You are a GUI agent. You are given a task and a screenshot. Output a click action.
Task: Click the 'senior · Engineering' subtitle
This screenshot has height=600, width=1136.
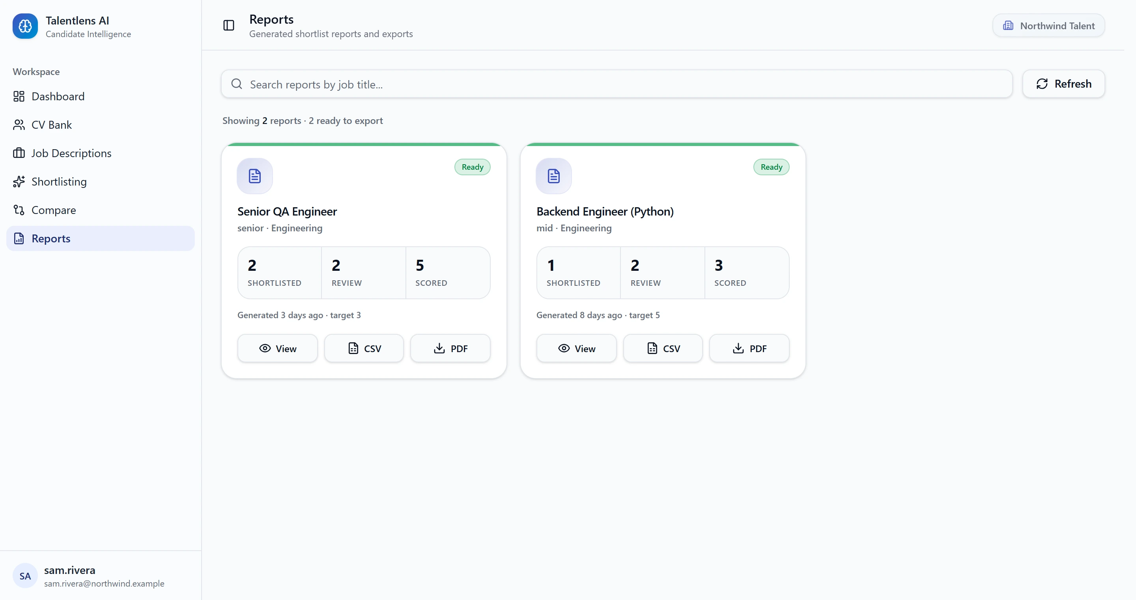tap(280, 229)
